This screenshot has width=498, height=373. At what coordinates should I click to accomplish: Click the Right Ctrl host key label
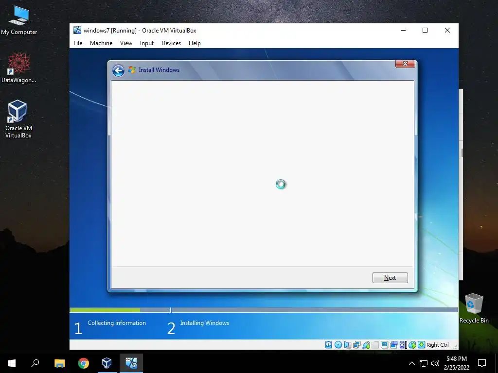click(437, 345)
